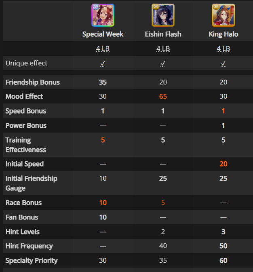Toggle Eishin Flash's unique effect checkmark
Screen dimensions: 253x272
tap(163, 63)
